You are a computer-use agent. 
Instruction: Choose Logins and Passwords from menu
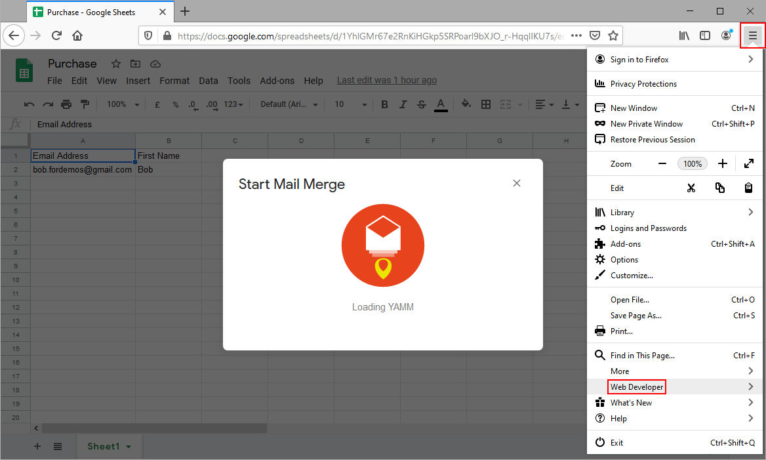tap(648, 228)
